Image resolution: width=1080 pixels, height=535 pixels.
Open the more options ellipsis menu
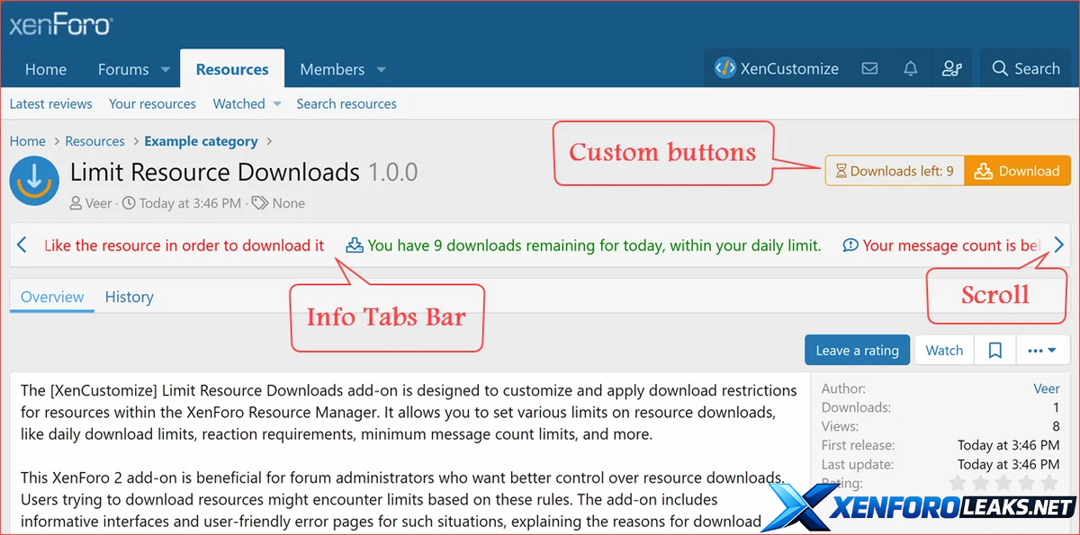tap(1042, 351)
